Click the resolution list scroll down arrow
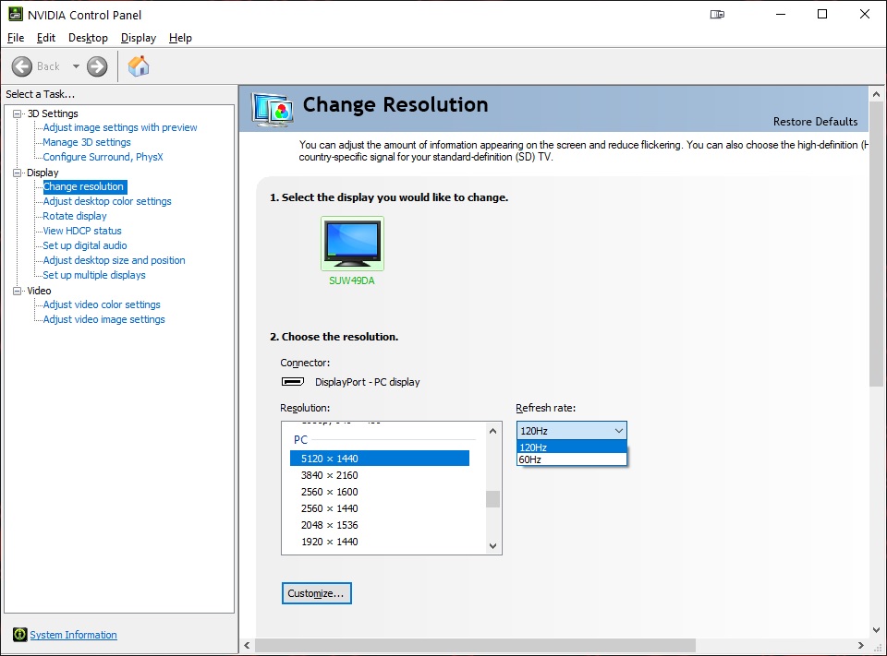 click(492, 546)
